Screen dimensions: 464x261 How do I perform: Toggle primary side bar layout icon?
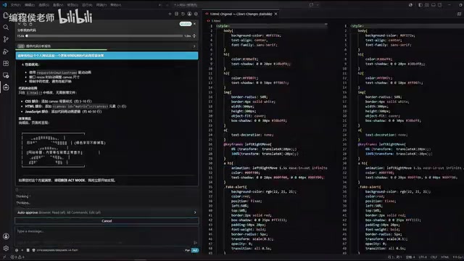pos(420,5)
